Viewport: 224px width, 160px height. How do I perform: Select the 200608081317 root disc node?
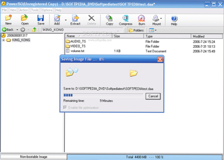(17, 36)
